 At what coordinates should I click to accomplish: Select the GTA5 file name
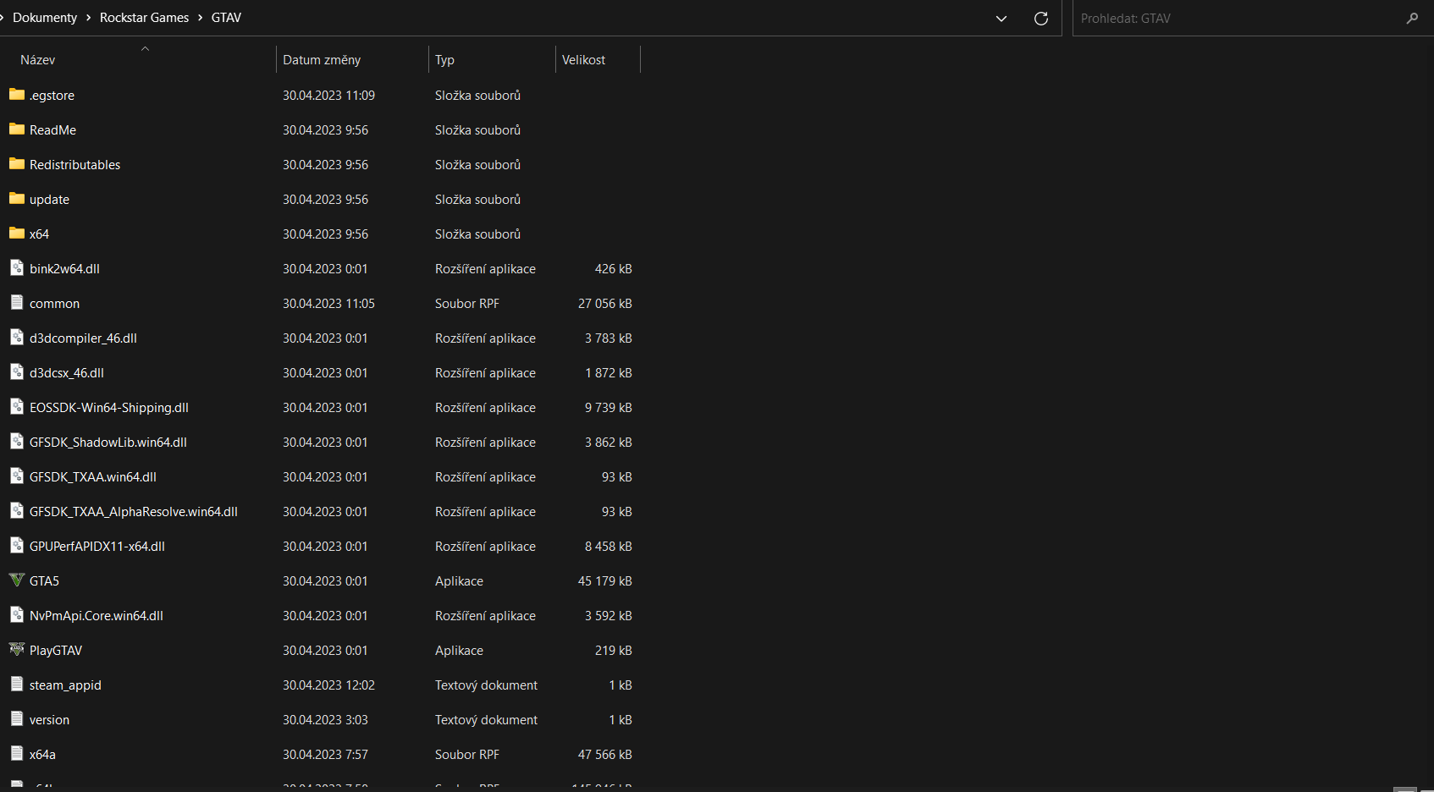tap(44, 581)
